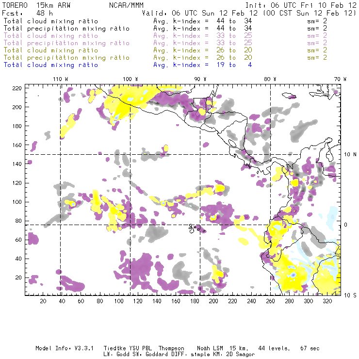The height and width of the screenshot is (359, 359).
Task: Click the blue "Avg. k-index = 19 to 4" text
Action: 203,65
